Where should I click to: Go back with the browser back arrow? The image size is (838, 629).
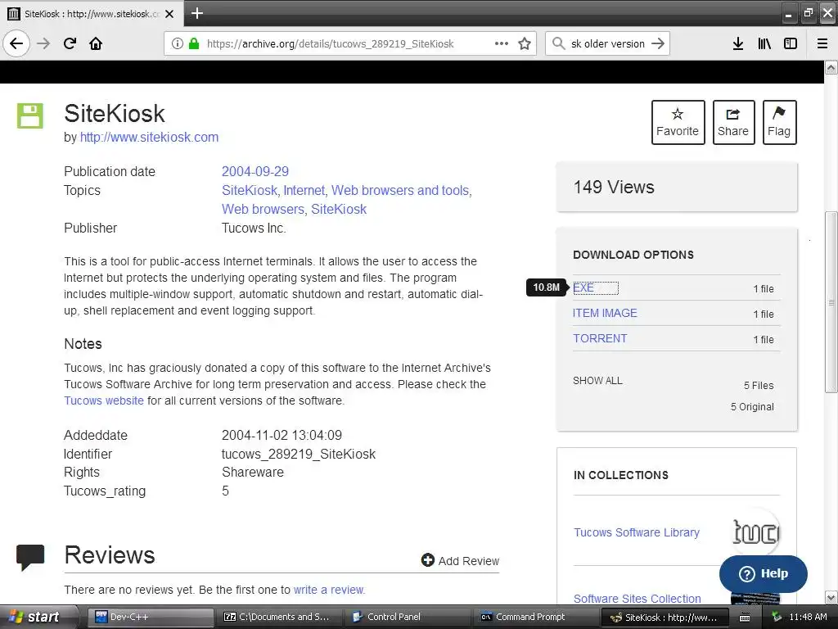click(16, 43)
